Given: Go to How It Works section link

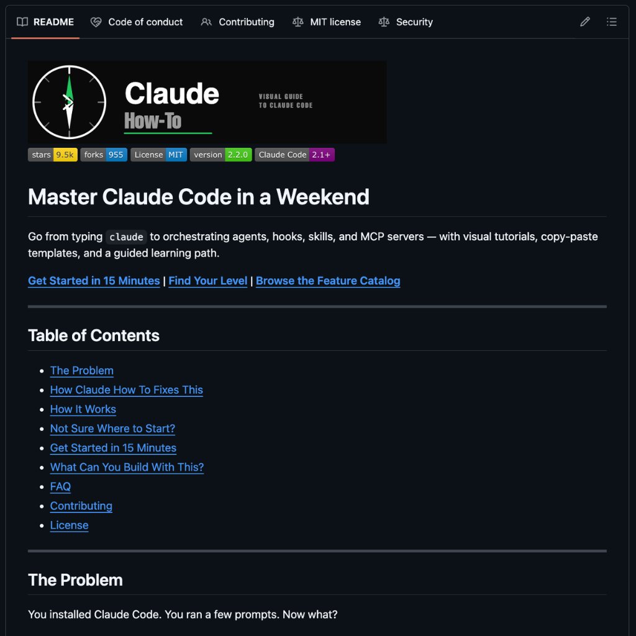Looking at the screenshot, I should pyautogui.click(x=83, y=409).
